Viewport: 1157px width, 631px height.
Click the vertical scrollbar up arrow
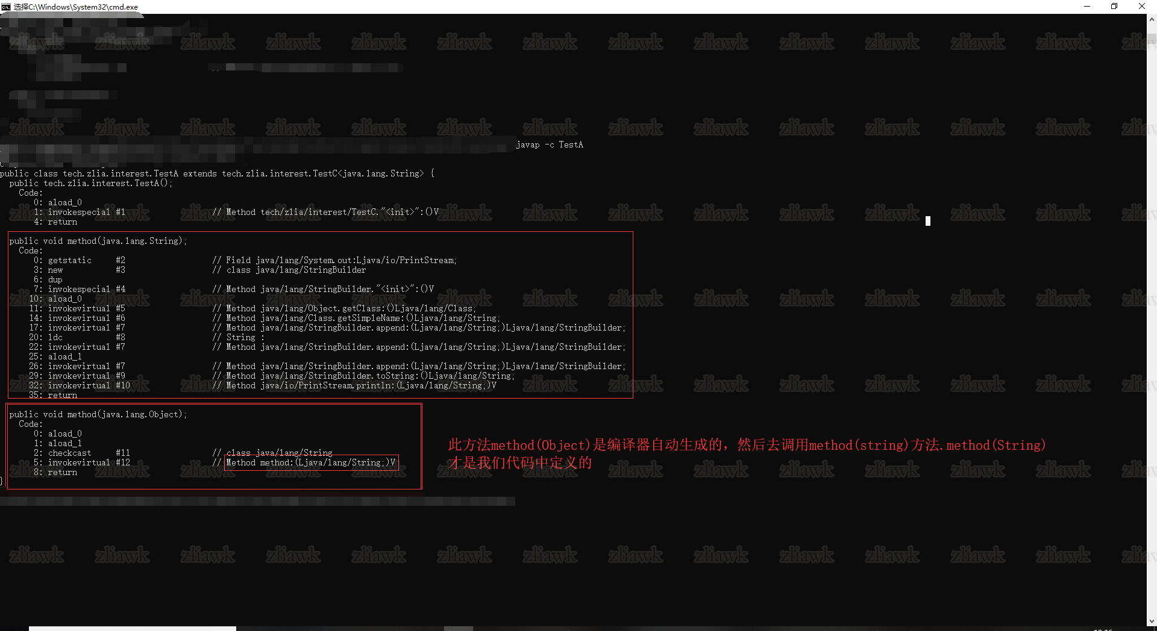coord(1152,19)
